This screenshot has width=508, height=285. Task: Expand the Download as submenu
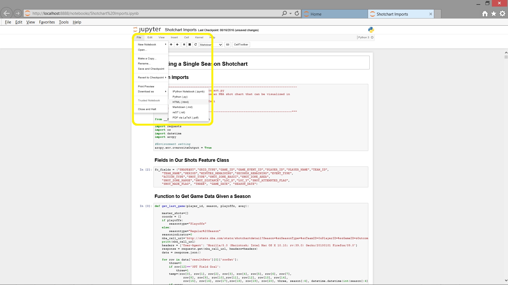pyautogui.click(x=151, y=92)
